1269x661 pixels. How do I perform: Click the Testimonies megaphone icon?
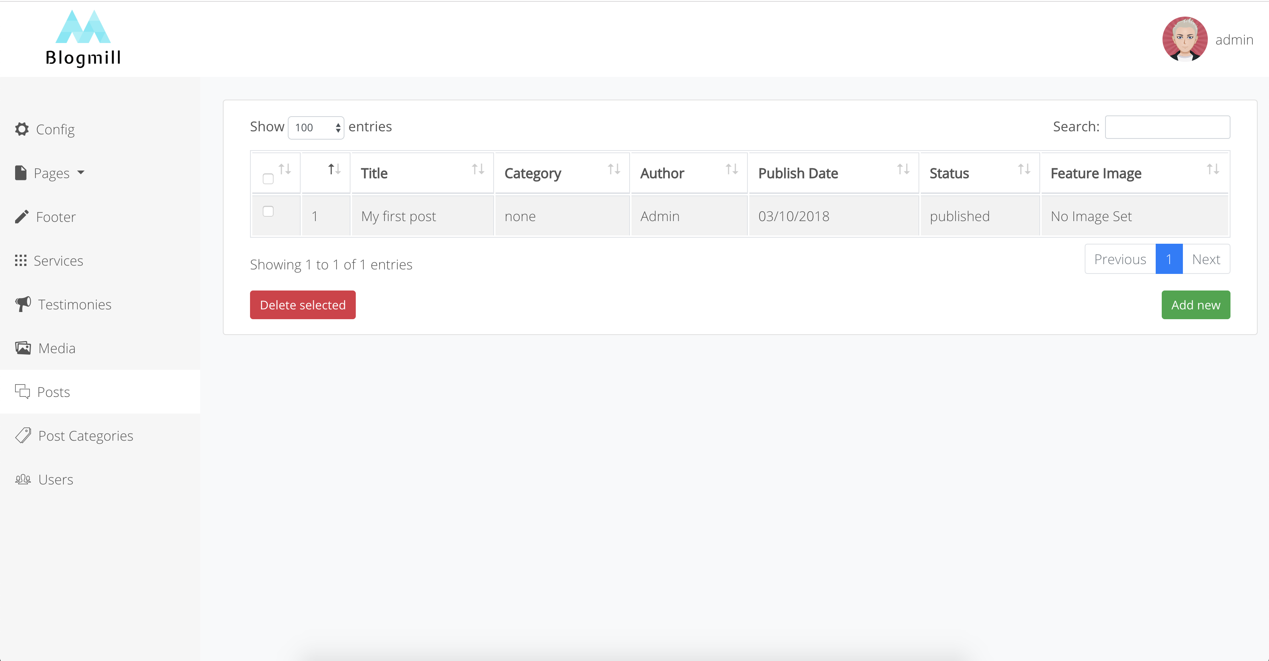pos(23,304)
